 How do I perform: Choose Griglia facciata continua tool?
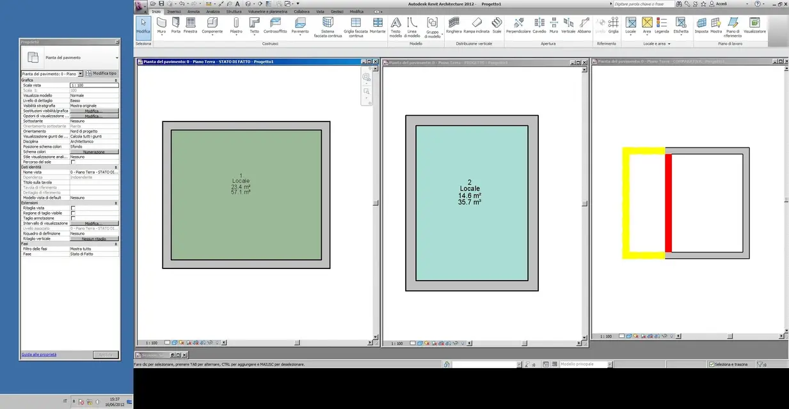pyautogui.click(x=356, y=27)
